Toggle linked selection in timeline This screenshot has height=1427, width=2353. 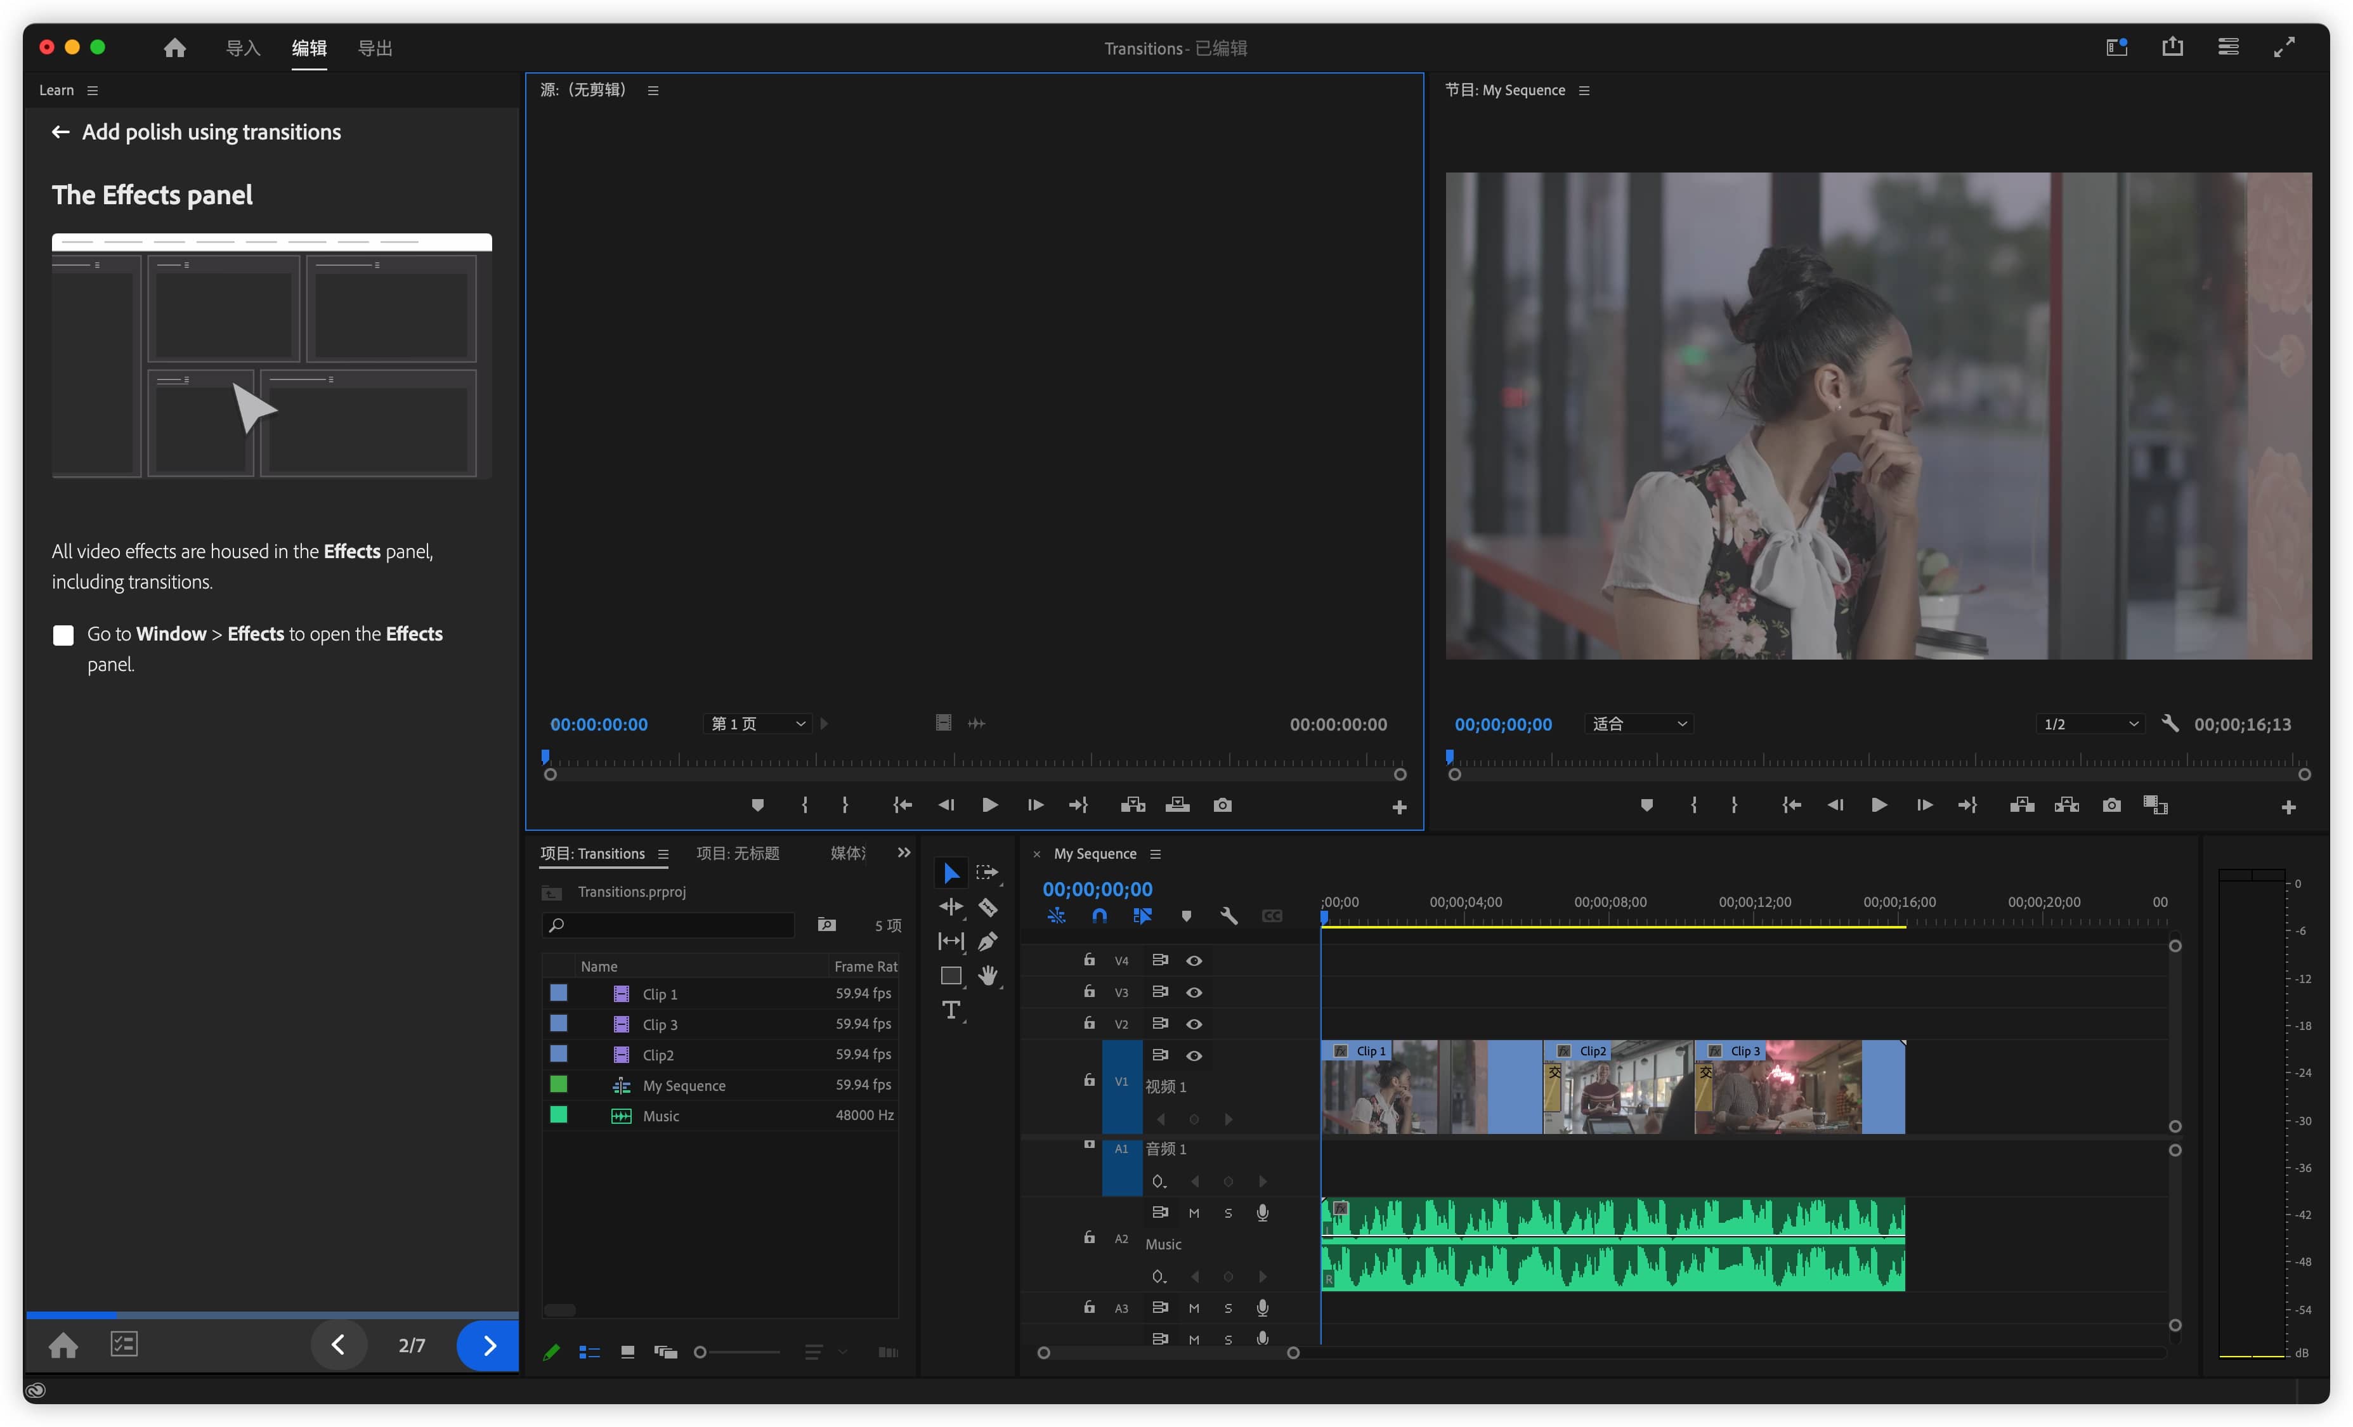(x=1142, y=915)
